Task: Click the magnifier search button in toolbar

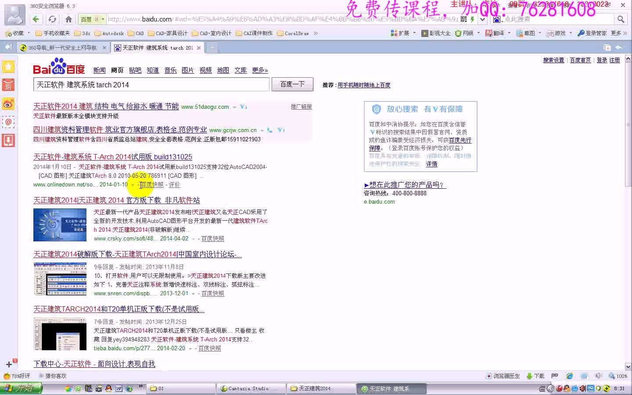Action: 621,19
